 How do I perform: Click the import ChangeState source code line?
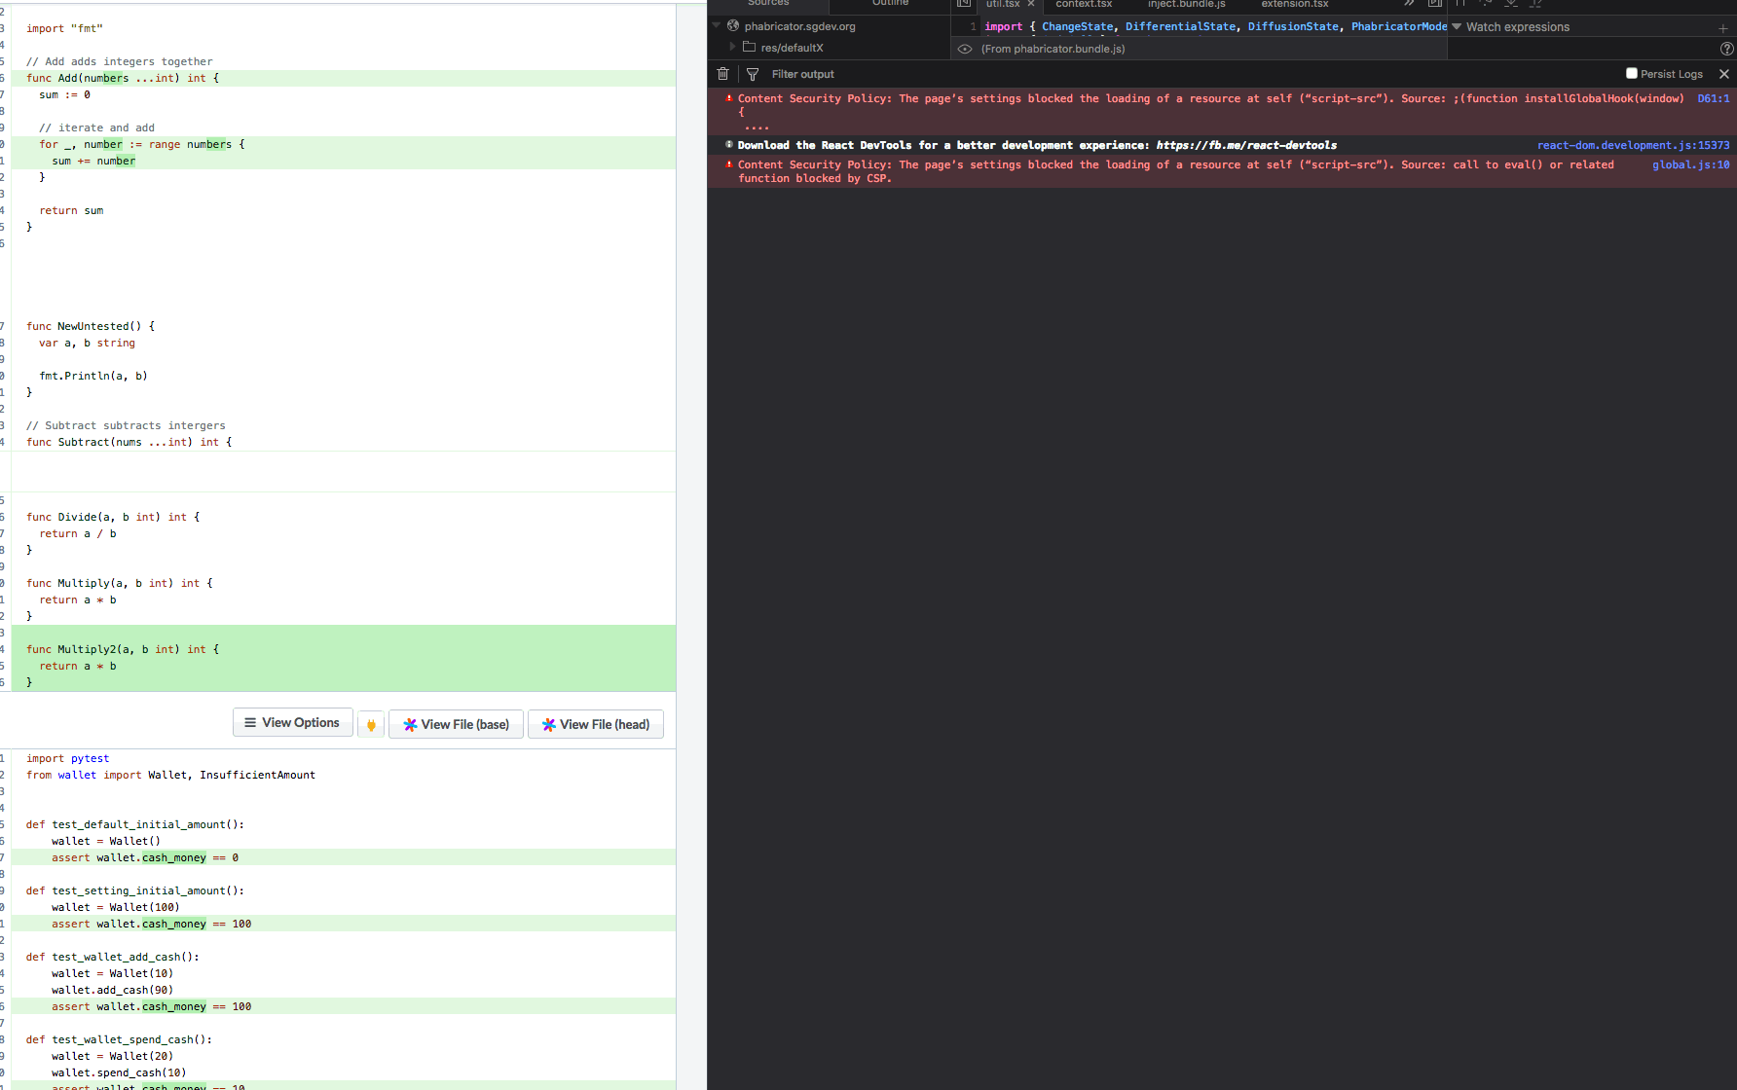coord(1215,26)
